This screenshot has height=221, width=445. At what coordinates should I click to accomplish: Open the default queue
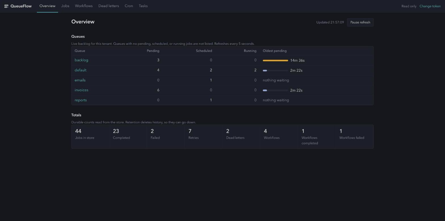(x=81, y=70)
